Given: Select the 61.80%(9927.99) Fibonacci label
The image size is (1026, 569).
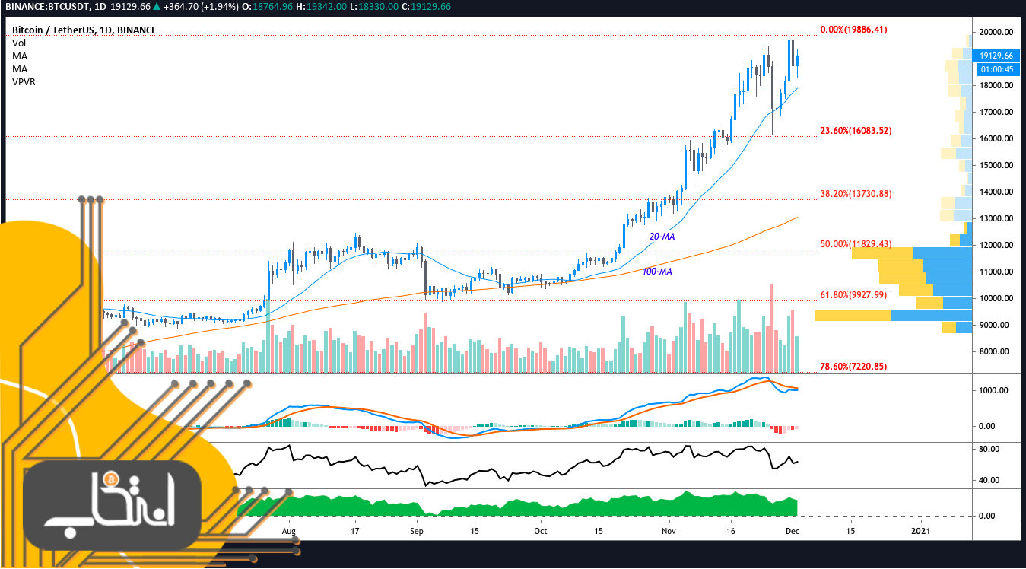Looking at the screenshot, I should tap(853, 295).
